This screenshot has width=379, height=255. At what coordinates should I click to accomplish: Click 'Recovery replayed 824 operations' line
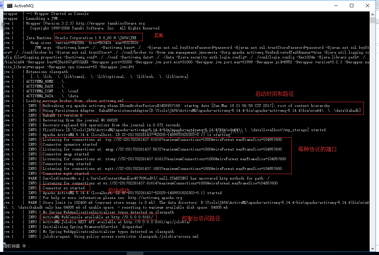pyautogui.click(x=112, y=125)
